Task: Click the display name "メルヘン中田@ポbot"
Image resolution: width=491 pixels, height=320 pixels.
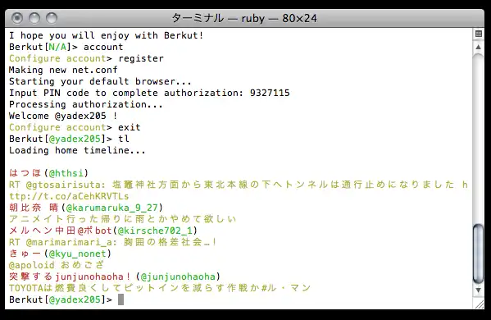Action: [61, 231]
